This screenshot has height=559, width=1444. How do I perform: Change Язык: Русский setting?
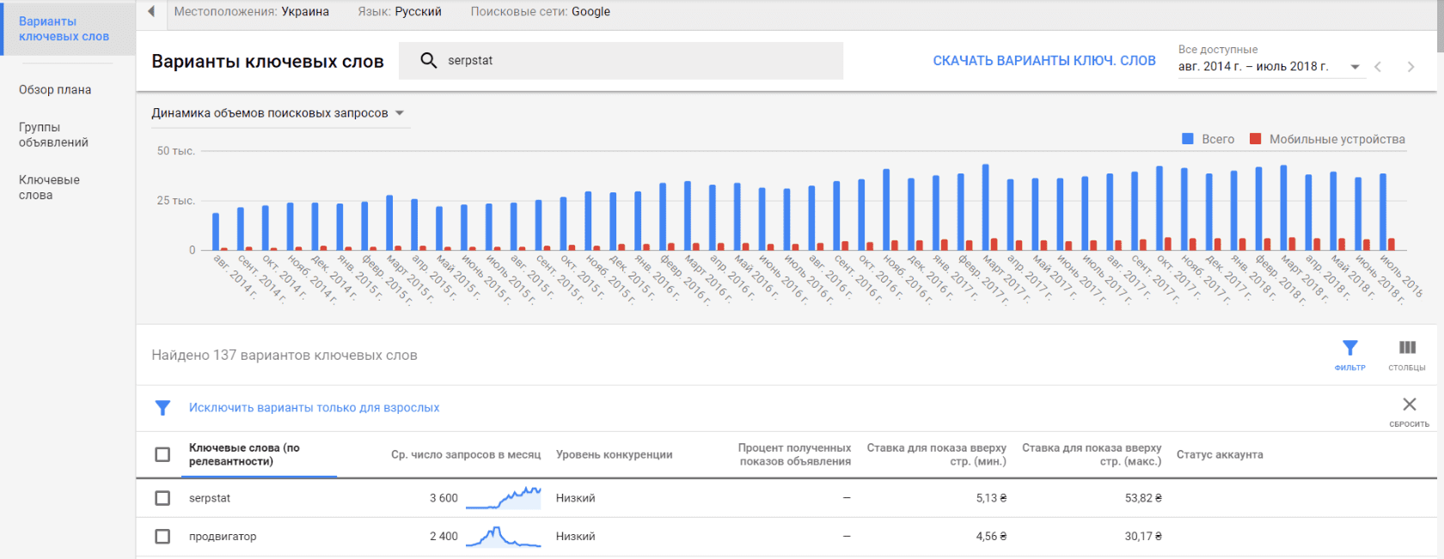[400, 11]
